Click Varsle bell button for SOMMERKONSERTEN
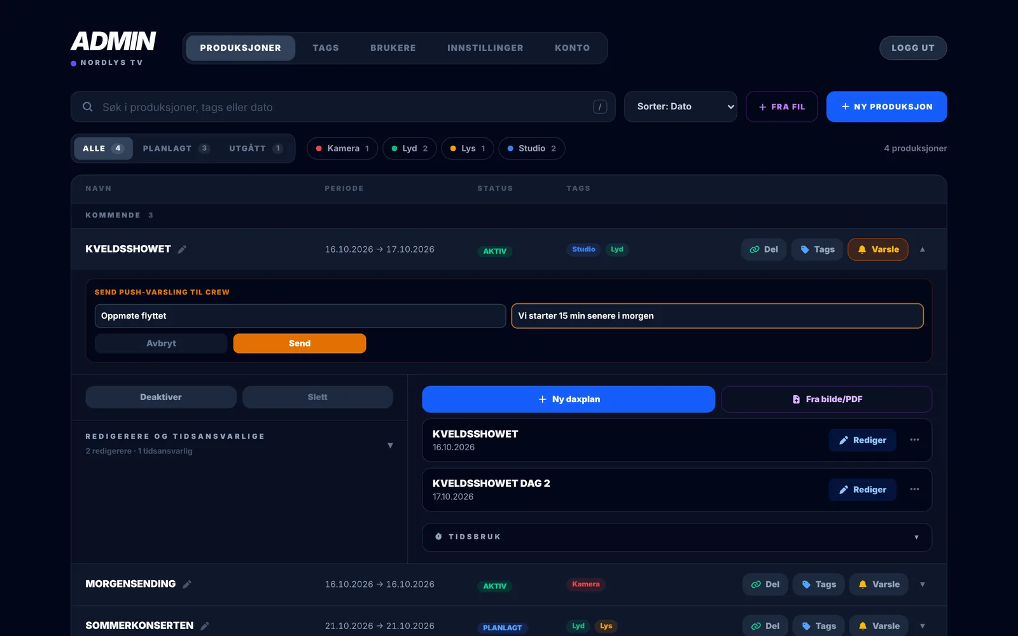The image size is (1018, 636). pyautogui.click(x=879, y=626)
